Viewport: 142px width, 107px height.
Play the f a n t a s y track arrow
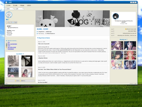pyautogui.click(x=37, y=34)
